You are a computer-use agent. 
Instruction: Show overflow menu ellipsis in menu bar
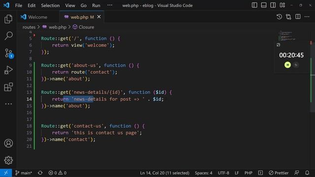point(110,5)
